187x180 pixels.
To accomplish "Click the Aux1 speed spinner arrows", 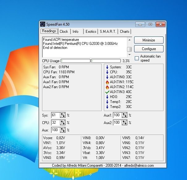I will pos(125,115).
